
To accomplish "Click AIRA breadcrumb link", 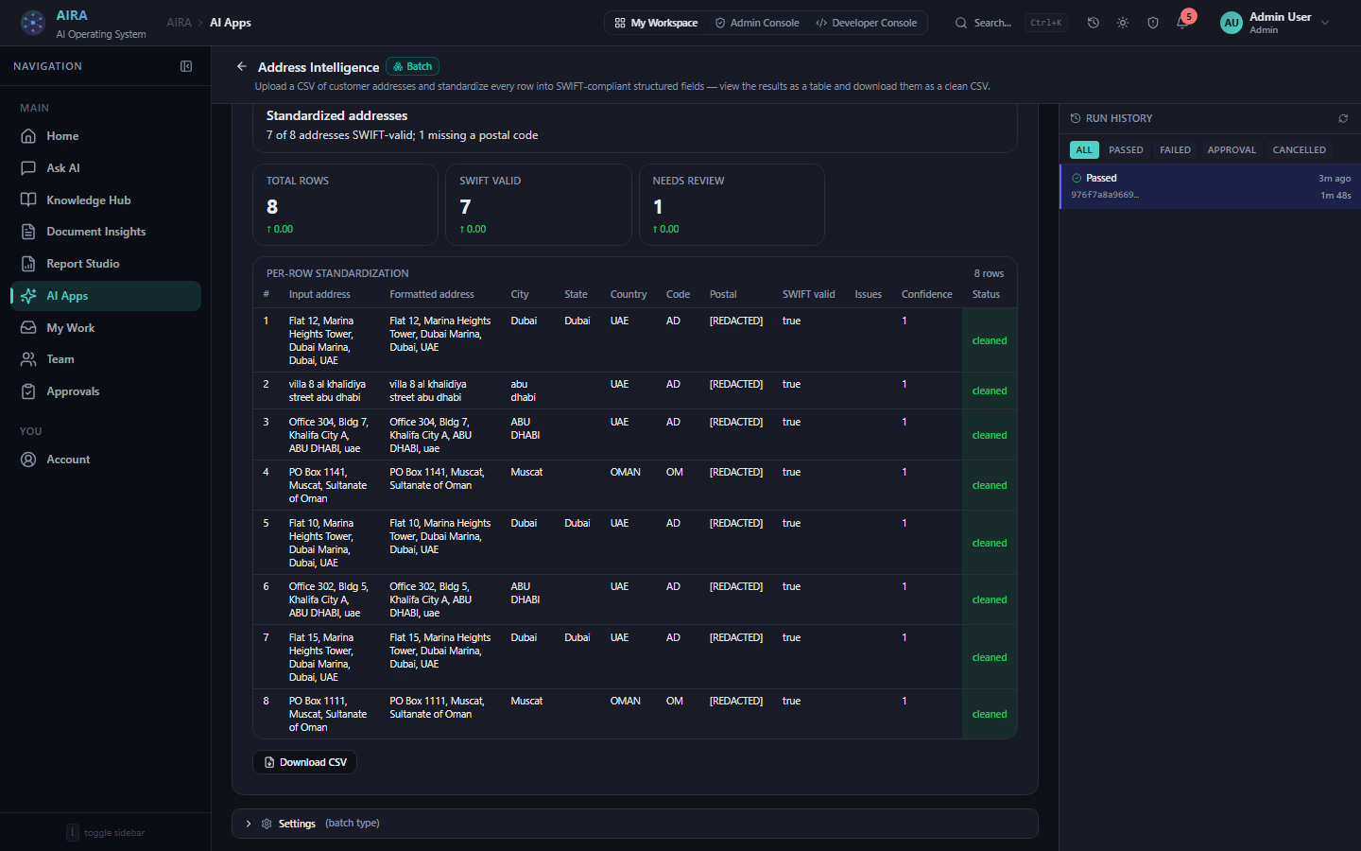I will [x=179, y=23].
